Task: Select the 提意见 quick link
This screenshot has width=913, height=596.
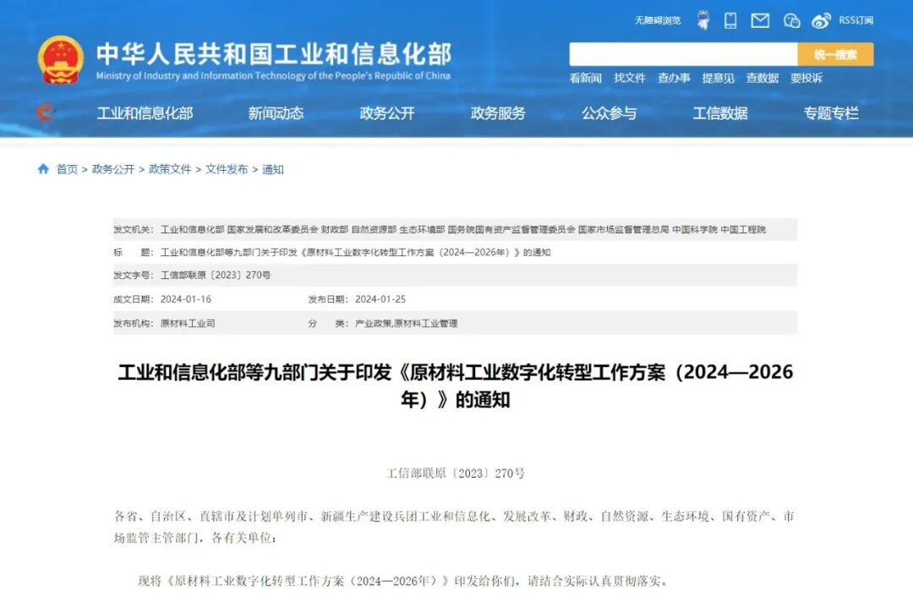Action: tap(718, 78)
